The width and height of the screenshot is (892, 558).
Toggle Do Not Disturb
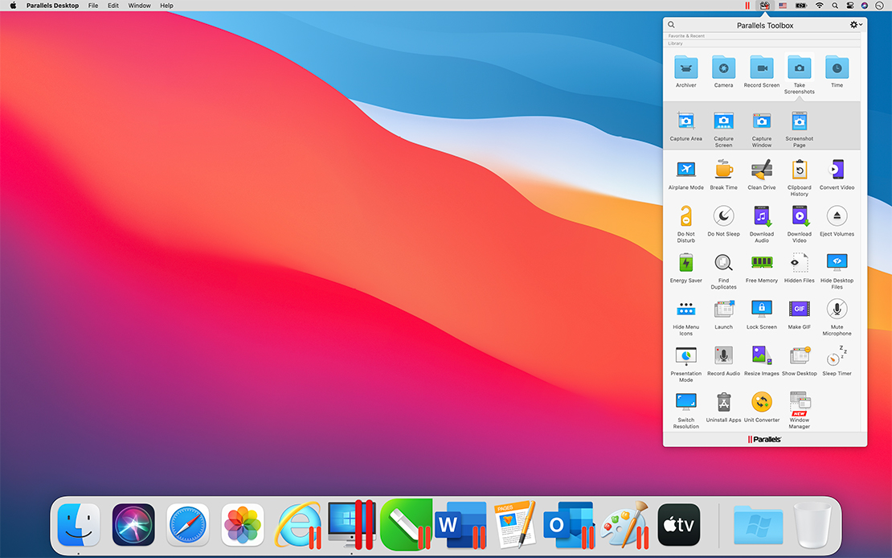pos(685,217)
